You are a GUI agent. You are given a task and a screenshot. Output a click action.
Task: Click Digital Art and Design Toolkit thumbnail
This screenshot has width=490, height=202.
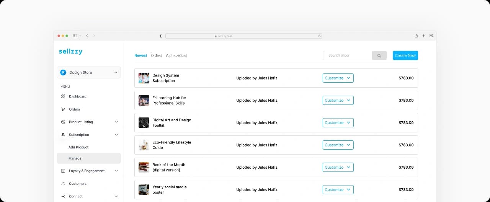(x=144, y=123)
